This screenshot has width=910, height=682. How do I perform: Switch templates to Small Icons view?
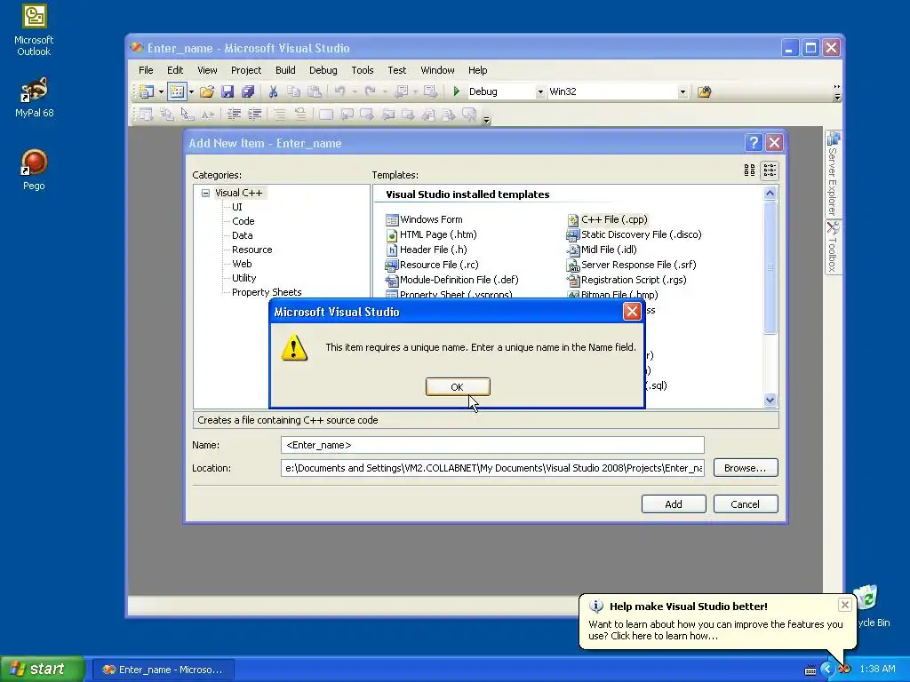(x=770, y=170)
